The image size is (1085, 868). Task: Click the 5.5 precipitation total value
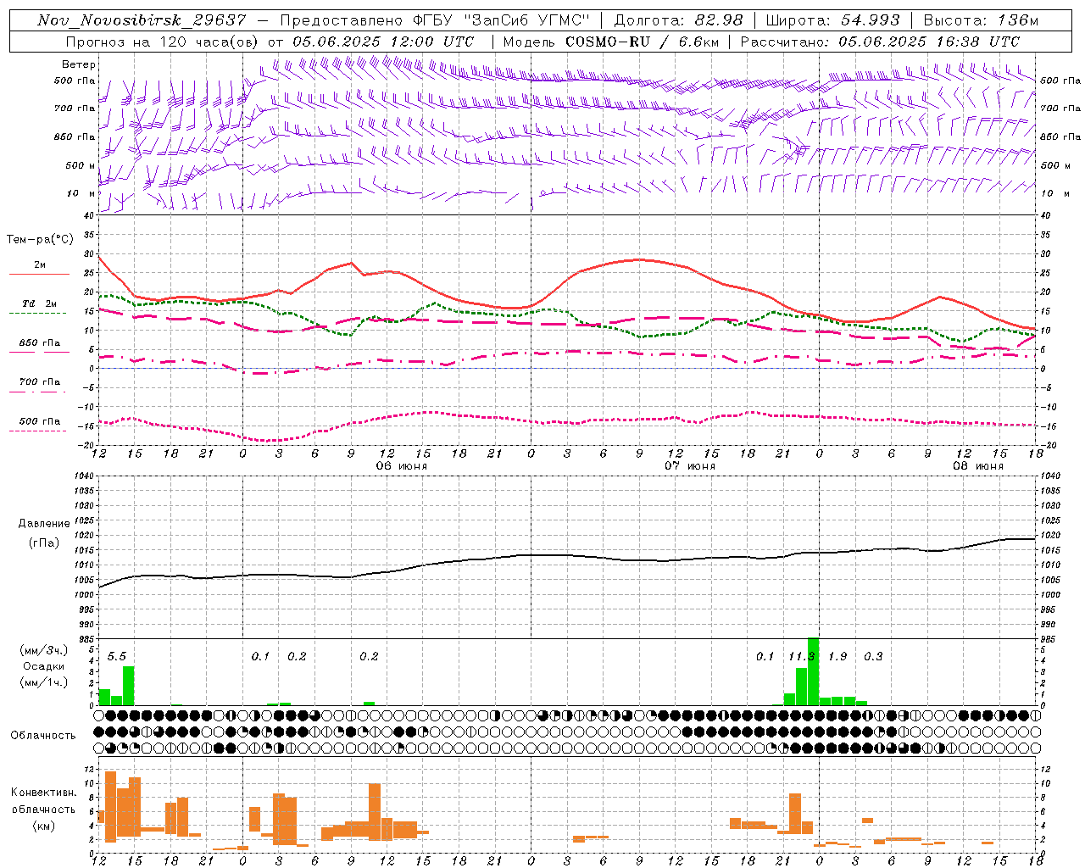117,656
